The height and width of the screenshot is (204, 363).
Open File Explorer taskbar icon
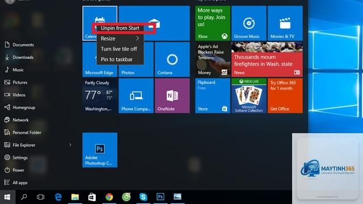click(75, 197)
